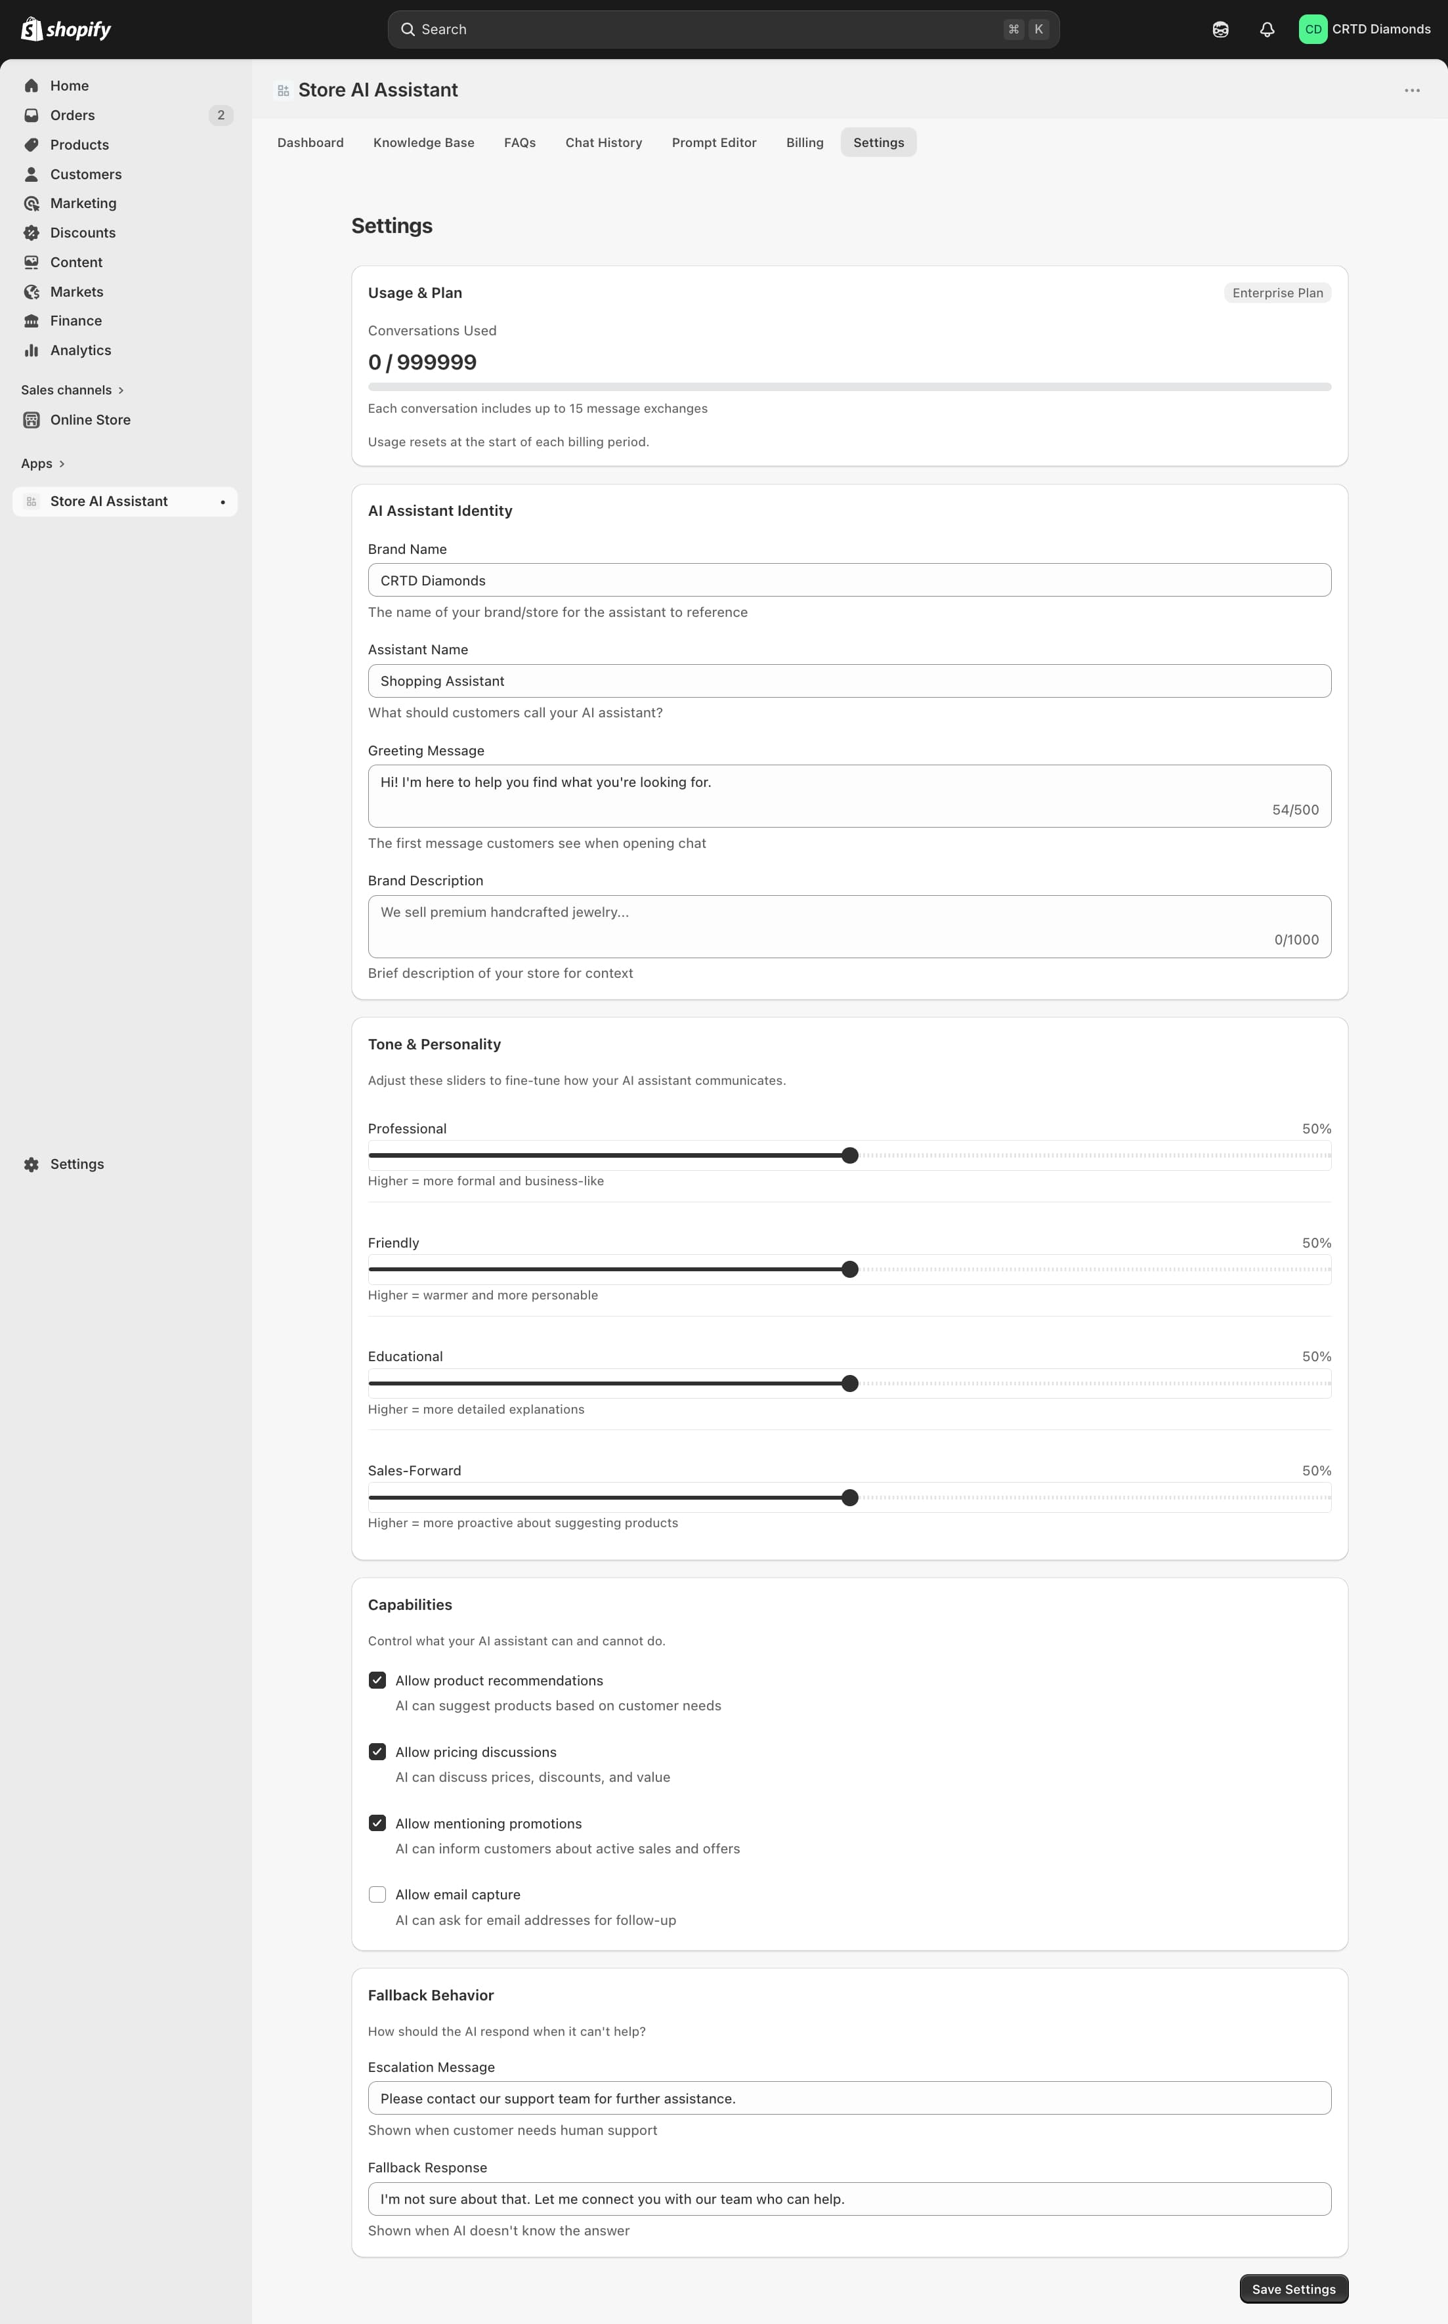The image size is (1448, 2324).
Task: Open store Settings via the gear icon
Action: click(x=63, y=1164)
